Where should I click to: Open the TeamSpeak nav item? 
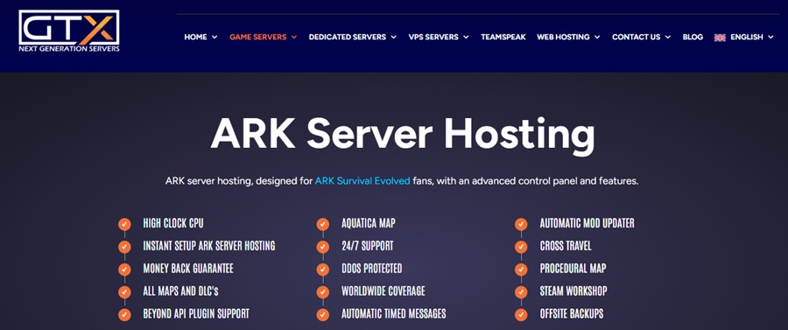503,37
